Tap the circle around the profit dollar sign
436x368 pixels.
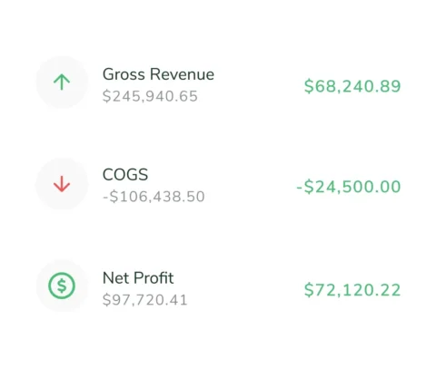[x=62, y=286]
